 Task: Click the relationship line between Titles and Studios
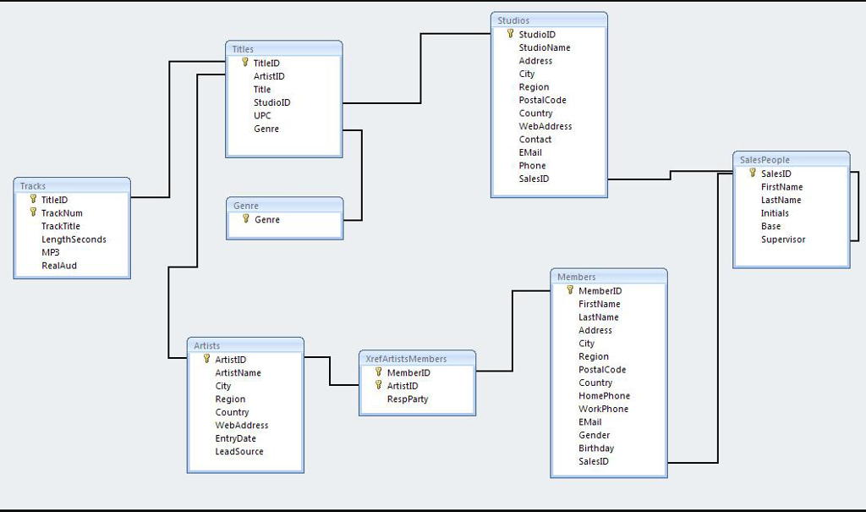[x=420, y=68]
